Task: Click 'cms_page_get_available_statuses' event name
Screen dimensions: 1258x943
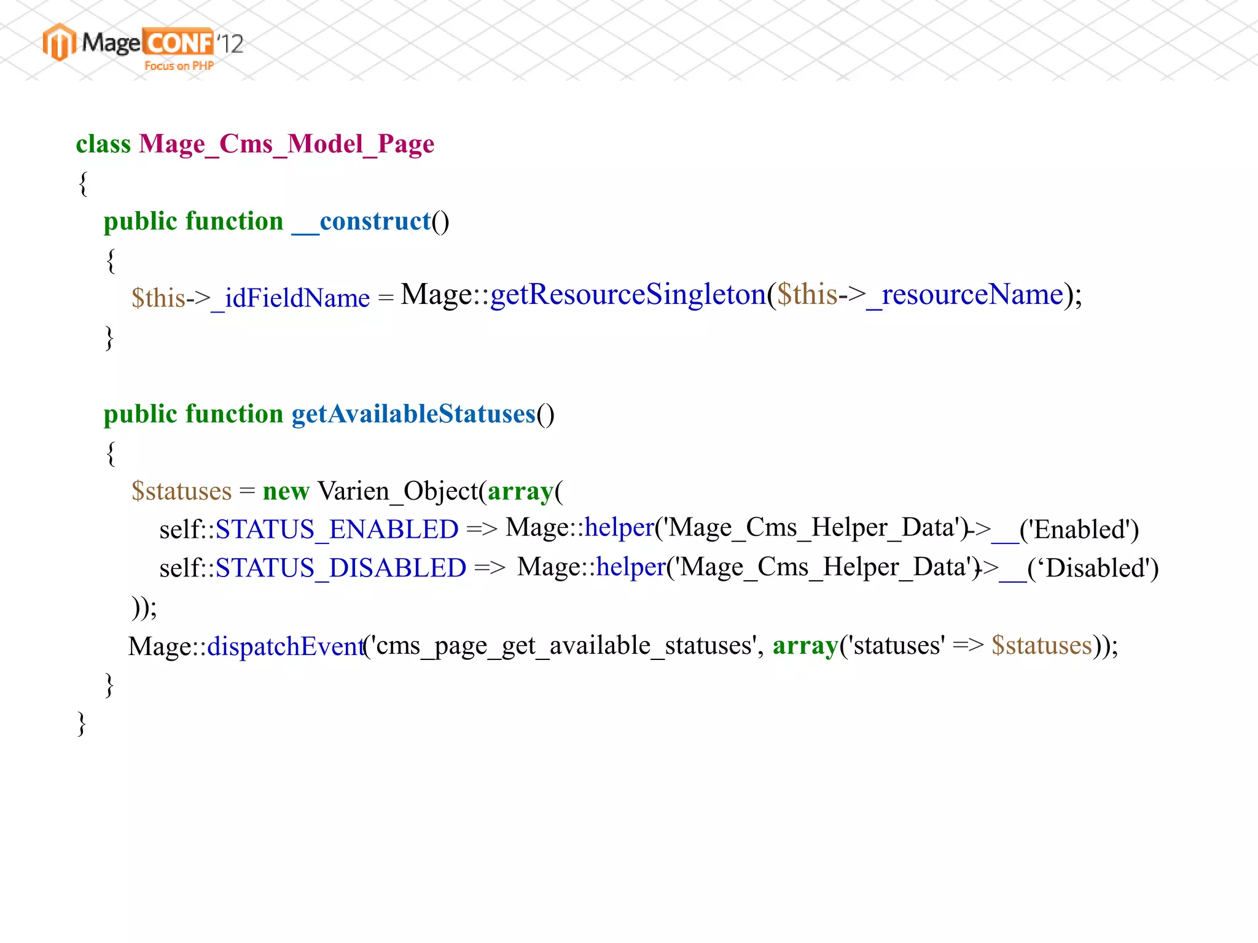Action: (564, 646)
